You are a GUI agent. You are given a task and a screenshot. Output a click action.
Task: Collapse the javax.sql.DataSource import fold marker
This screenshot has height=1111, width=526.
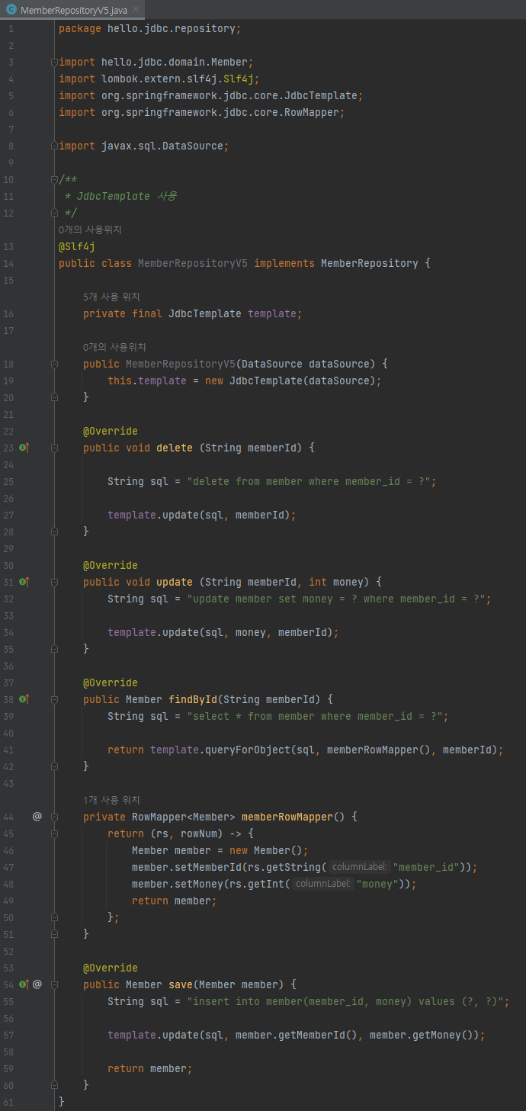click(54, 146)
